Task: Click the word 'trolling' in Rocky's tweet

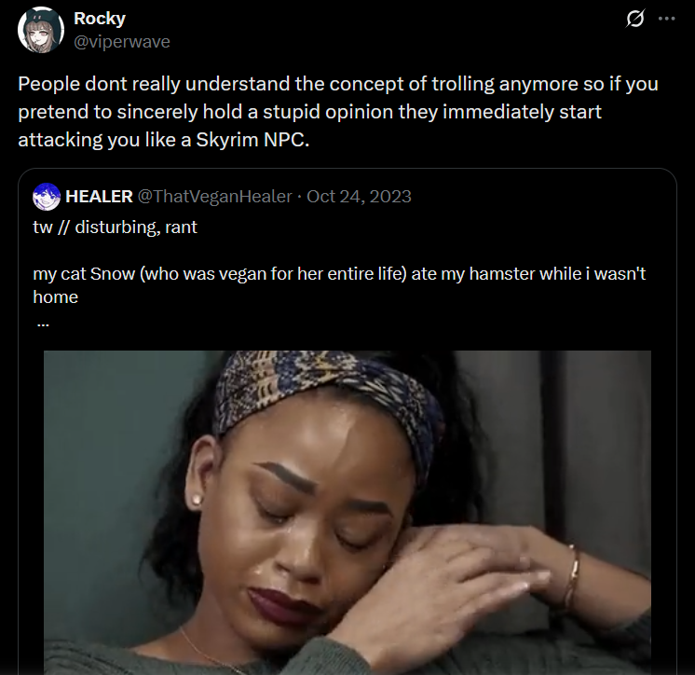Action: 463,84
